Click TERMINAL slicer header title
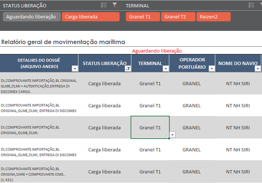Viewport: 262px width, 183px height. pos(137,6)
